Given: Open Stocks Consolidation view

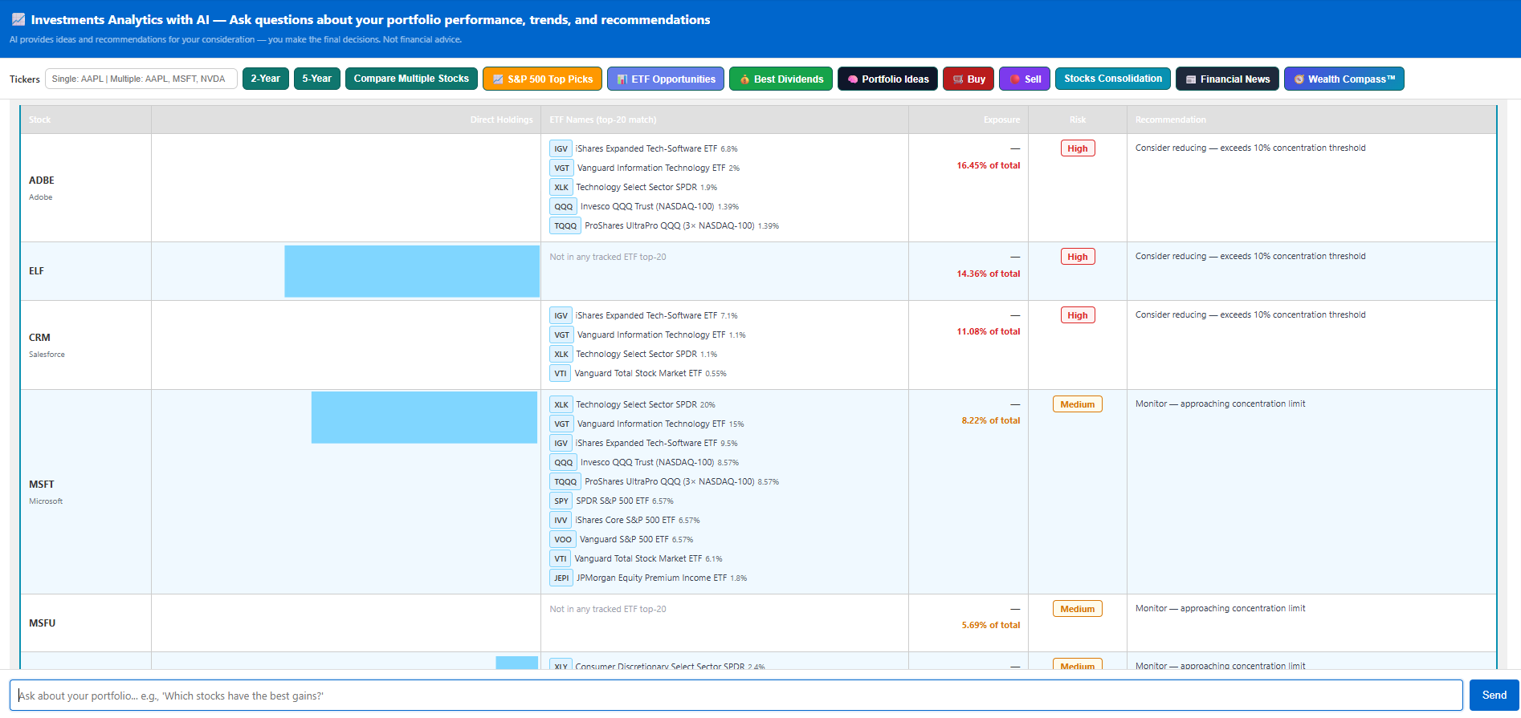Looking at the screenshot, I should click(x=1112, y=79).
